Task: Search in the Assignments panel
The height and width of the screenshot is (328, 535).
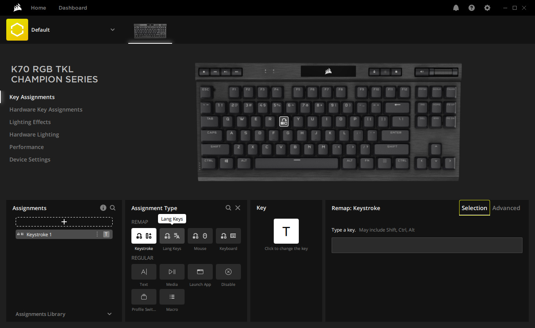Action: point(113,208)
